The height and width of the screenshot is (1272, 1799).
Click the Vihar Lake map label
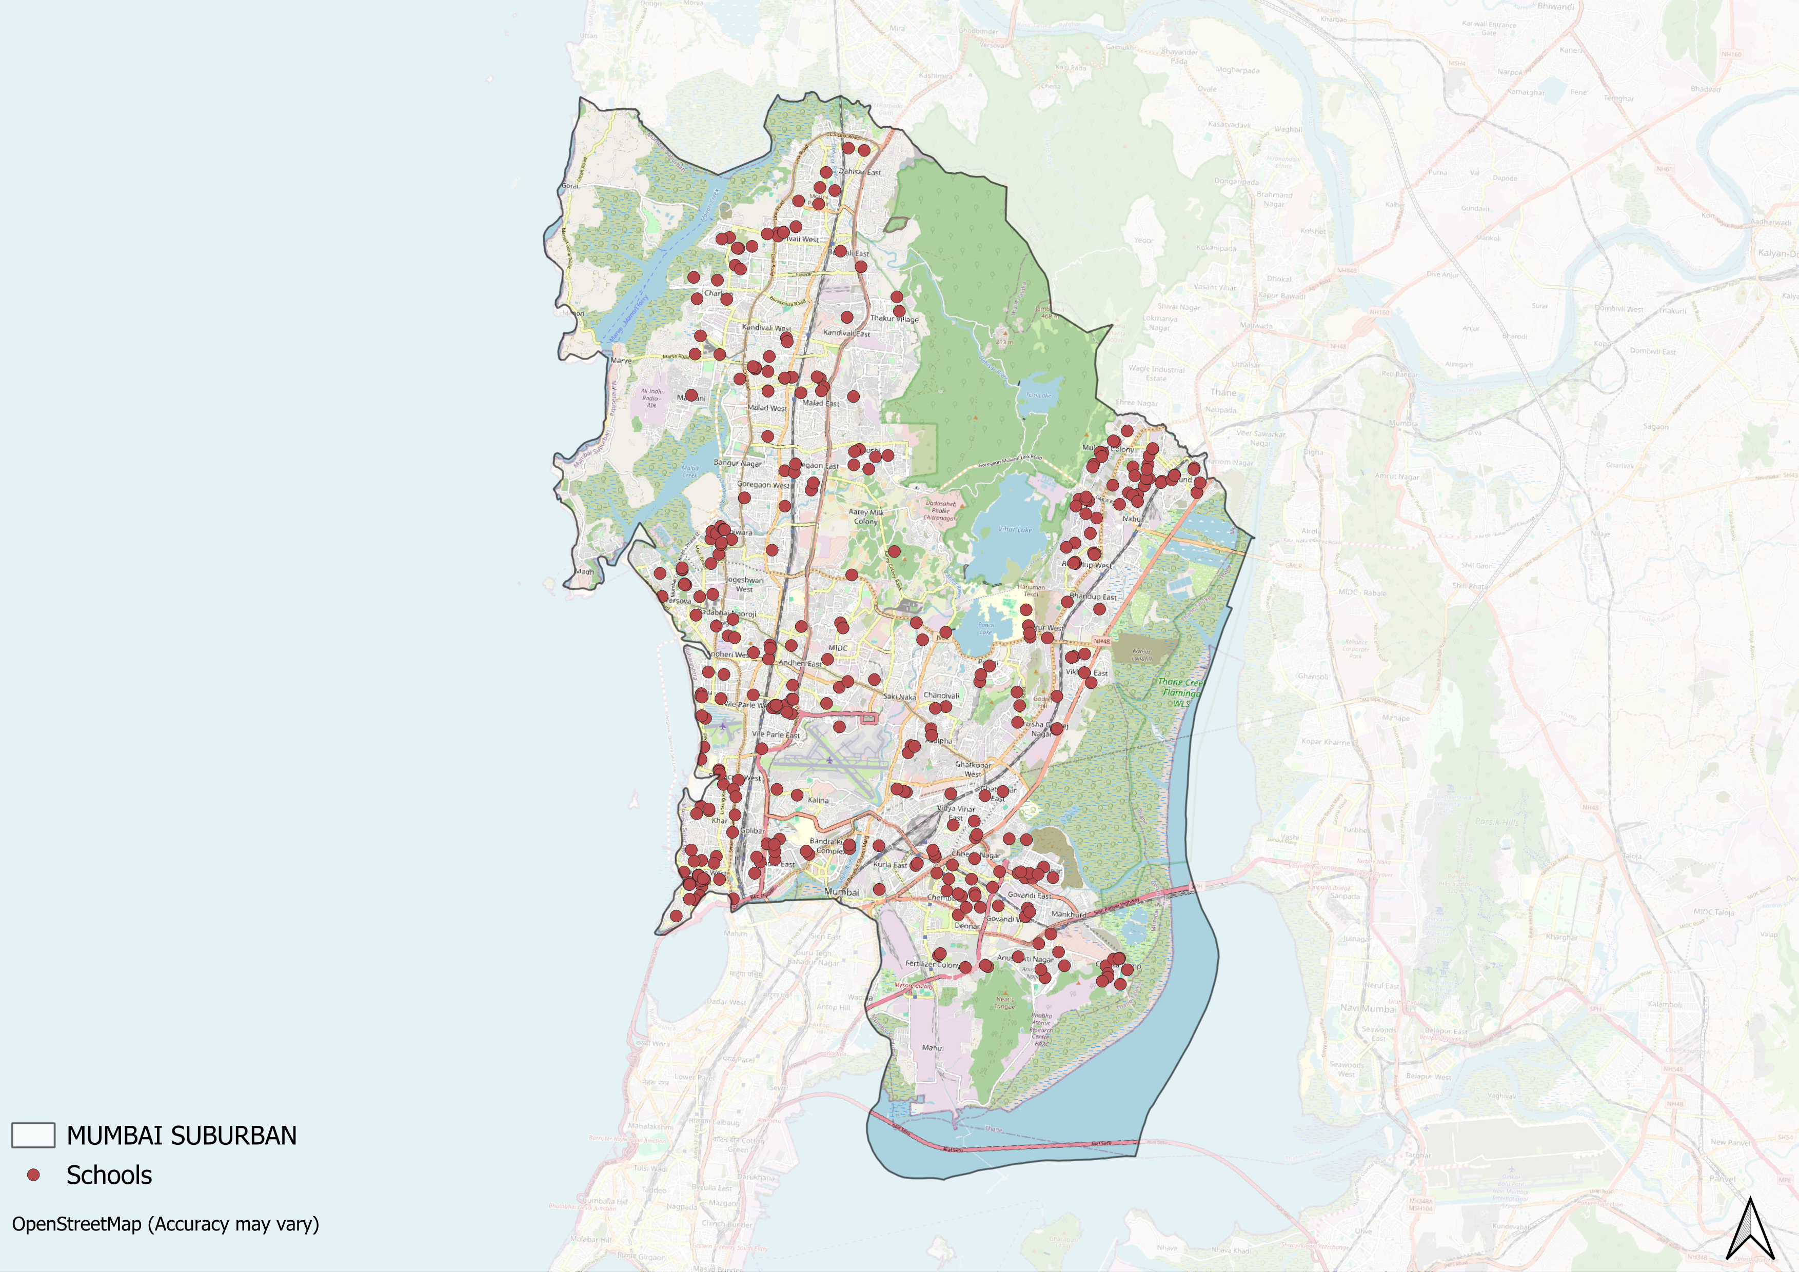tap(1015, 529)
